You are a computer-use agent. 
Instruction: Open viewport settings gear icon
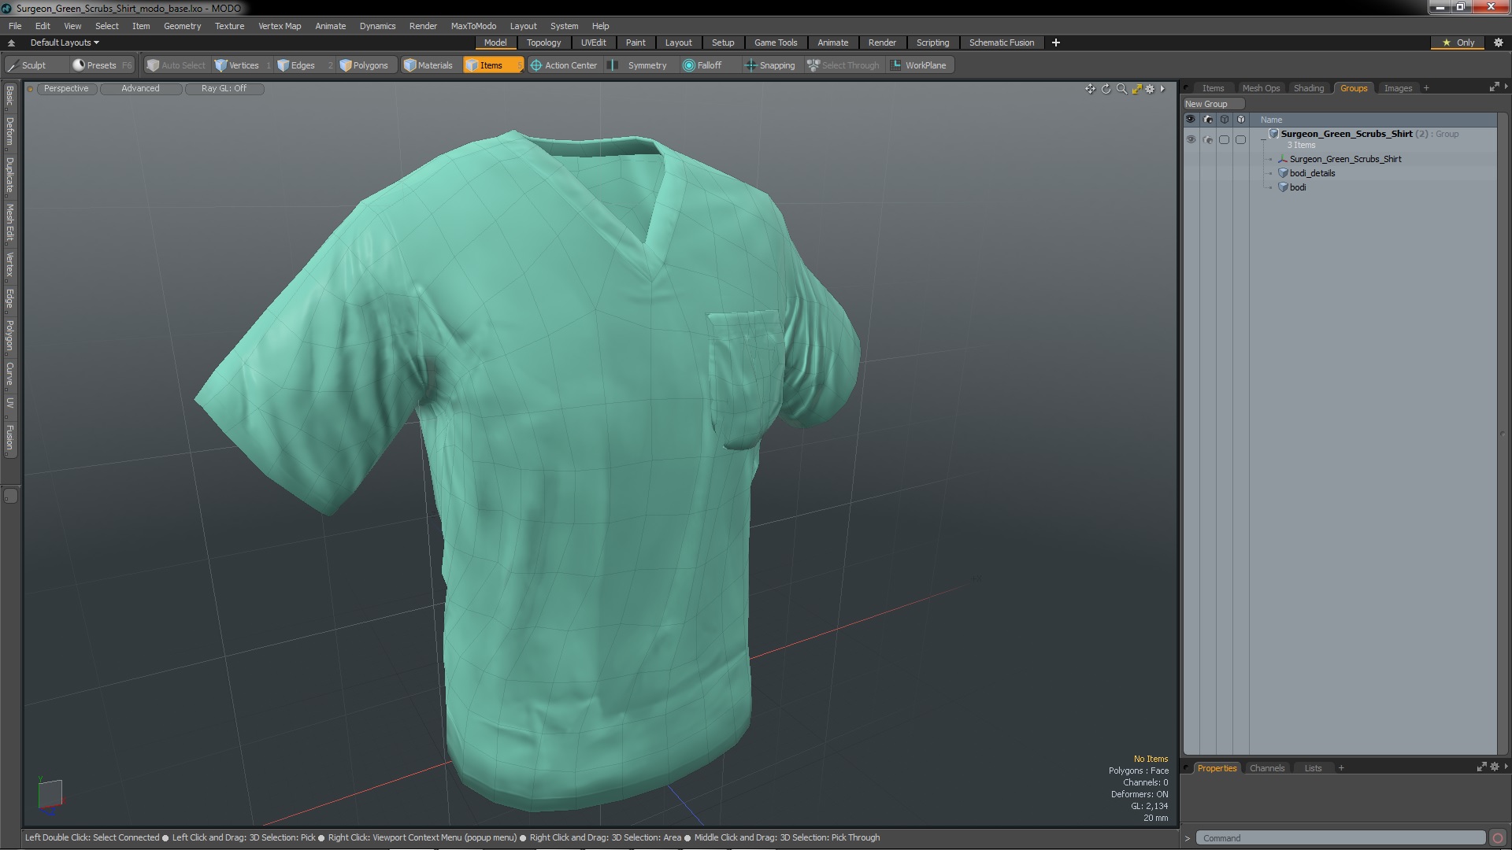pyautogui.click(x=1150, y=89)
